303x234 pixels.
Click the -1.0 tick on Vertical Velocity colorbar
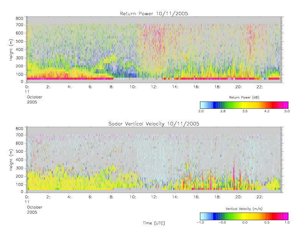click(x=200, y=223)
